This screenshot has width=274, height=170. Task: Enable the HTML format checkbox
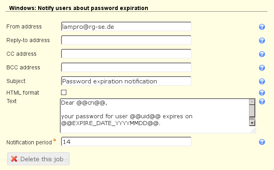[x=64, y=93]
